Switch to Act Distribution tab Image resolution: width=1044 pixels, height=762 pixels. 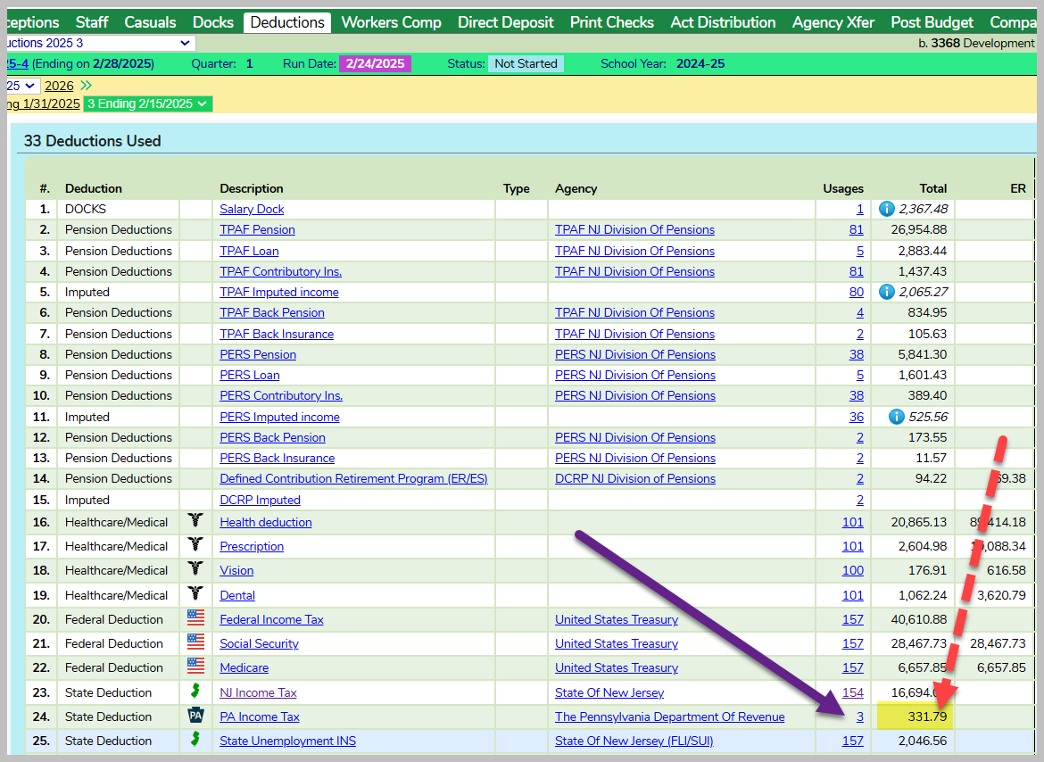tap(723, 22)
